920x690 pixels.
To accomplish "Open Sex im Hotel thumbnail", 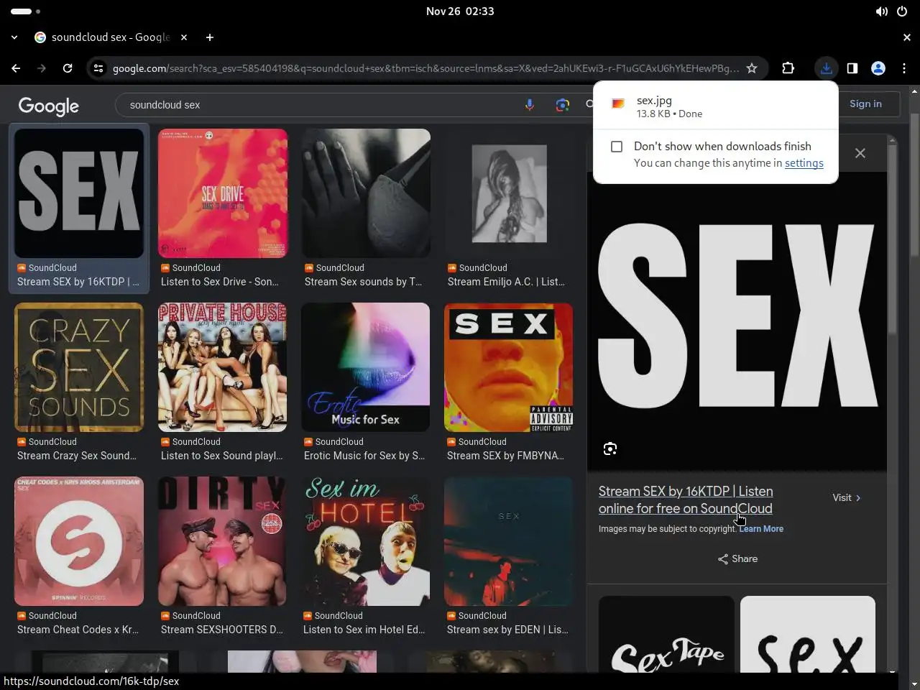I will click(x=366, y=541).
